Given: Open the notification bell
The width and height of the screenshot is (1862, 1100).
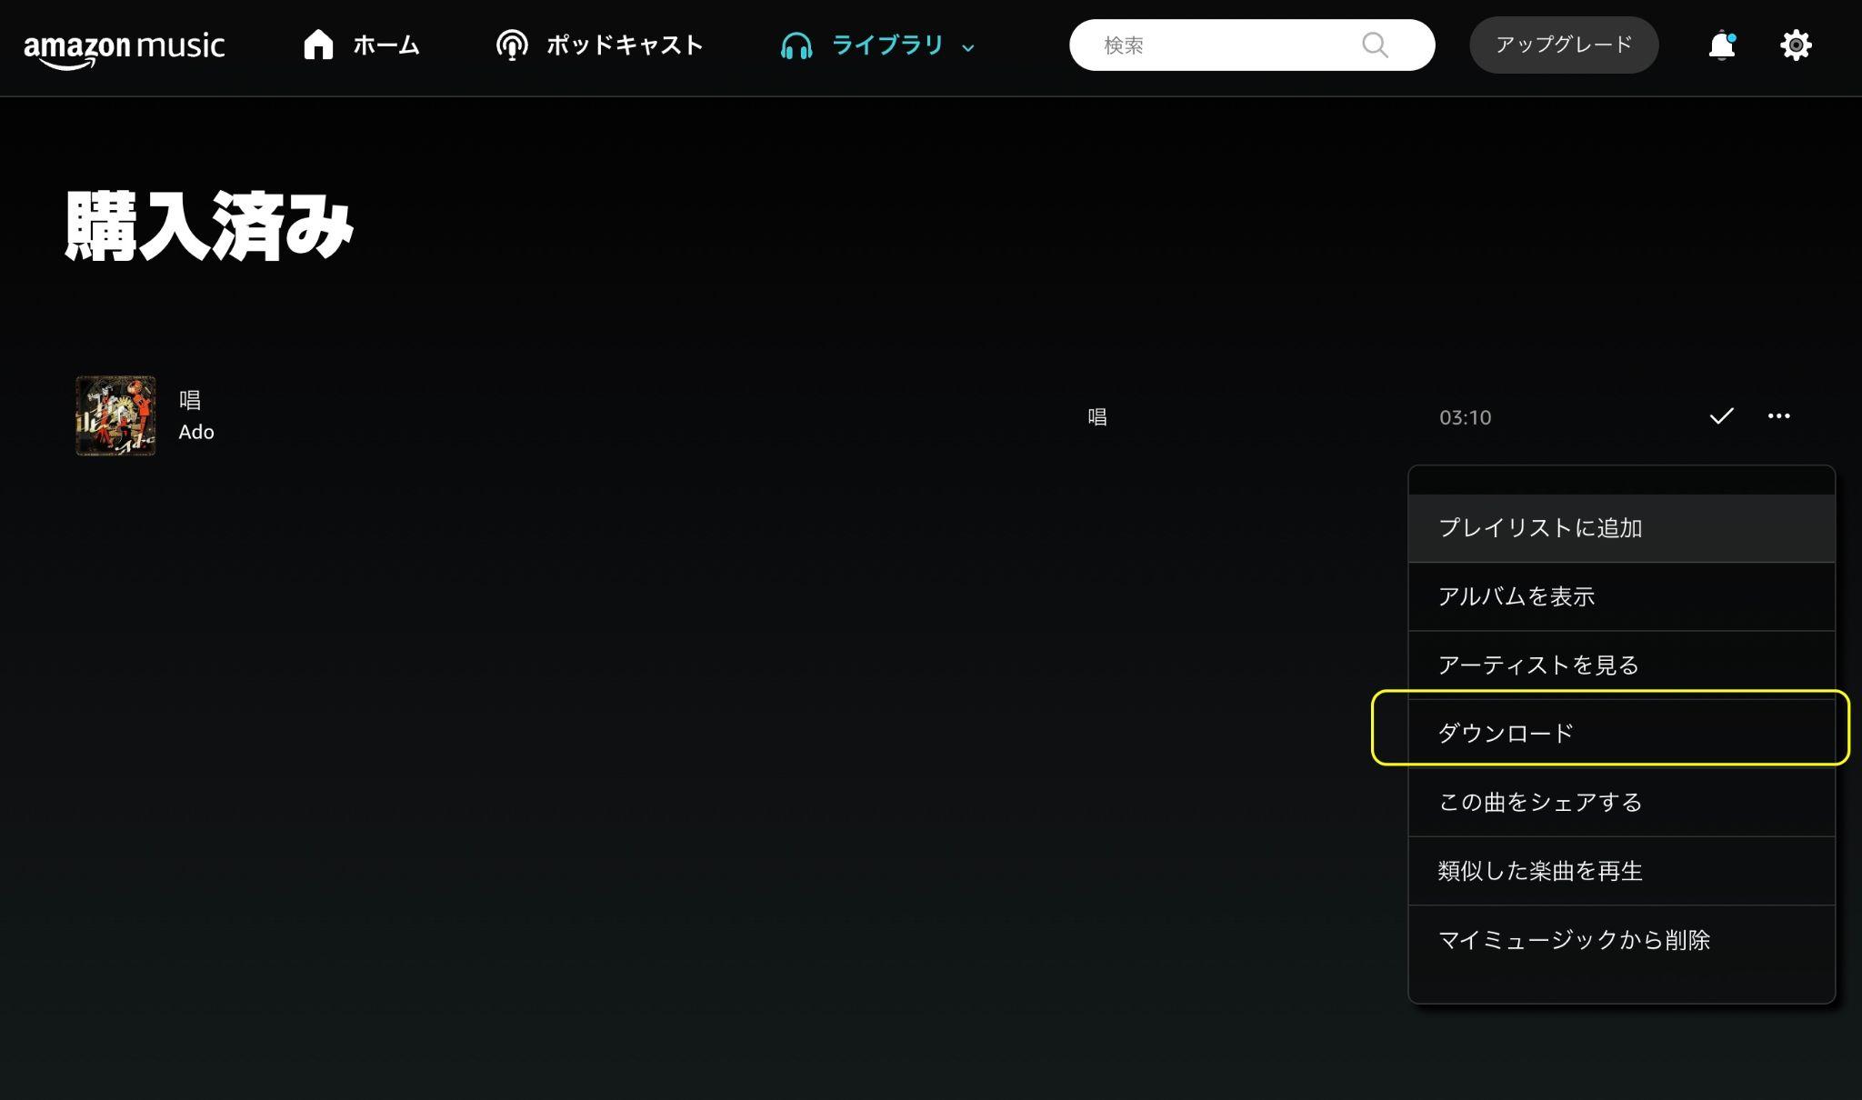Looking at the screenshot, I should pyautogui.click(x=1721, y=45).
